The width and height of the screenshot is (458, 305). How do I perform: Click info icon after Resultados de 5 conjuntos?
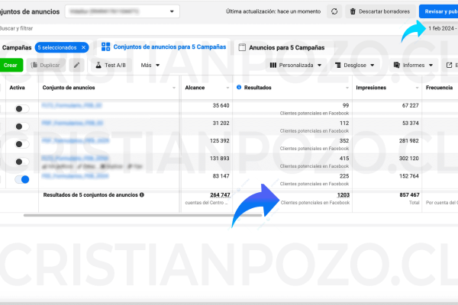point(142,194)
